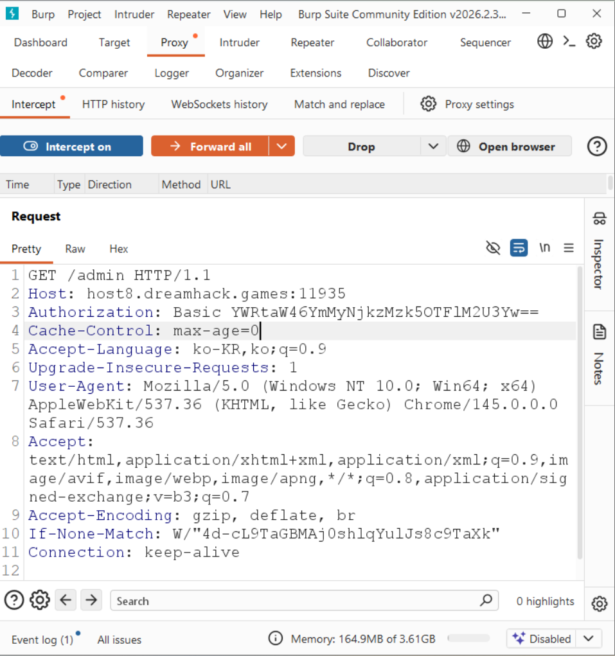Switch to the Repeater tool tab
This screenshot has height=656, width=615.
click(x=312, y=42)
